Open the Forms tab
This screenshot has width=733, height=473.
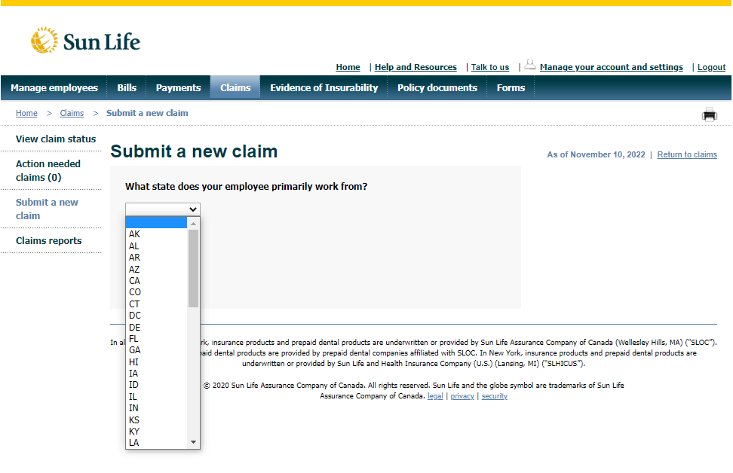point(511,87)
